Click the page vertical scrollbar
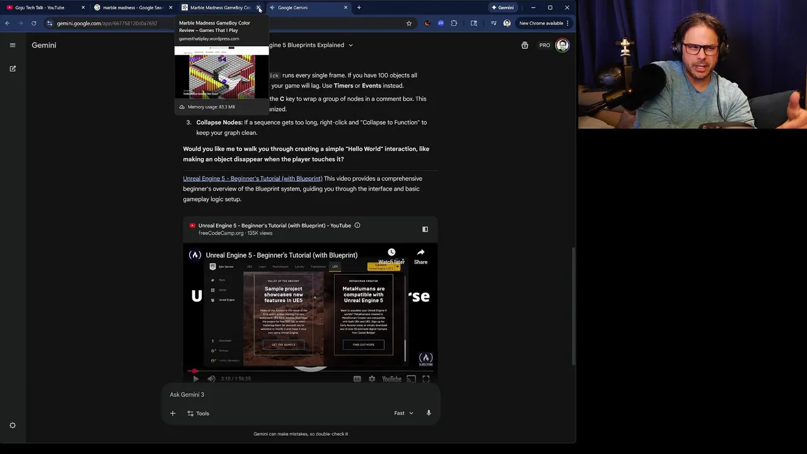Image resolution: width=807 pixels, height=454 pixels. [573, 306]
